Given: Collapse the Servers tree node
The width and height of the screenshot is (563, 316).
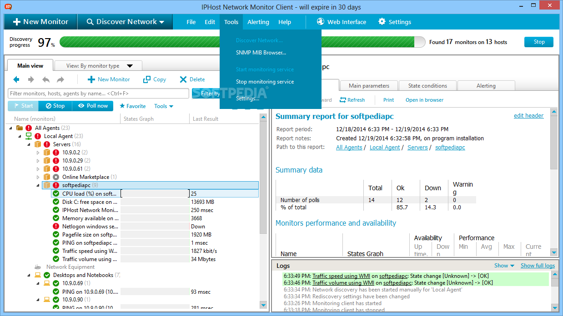Looking at the screenshot, I should tap(29, 144).
